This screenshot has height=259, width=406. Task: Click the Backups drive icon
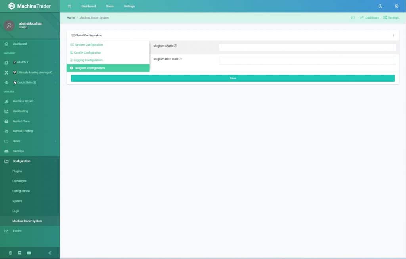pos(6,151)
